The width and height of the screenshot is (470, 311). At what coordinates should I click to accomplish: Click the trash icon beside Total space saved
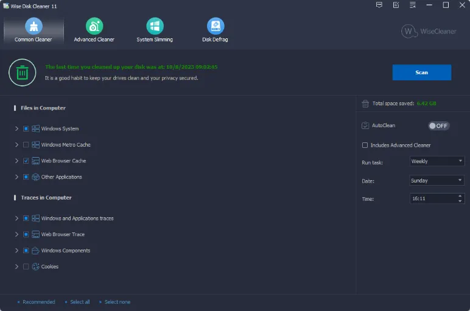(365, 103)
